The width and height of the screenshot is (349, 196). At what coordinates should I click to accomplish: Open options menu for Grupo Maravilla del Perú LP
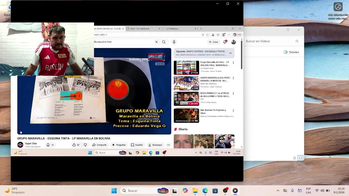[233, 63]
